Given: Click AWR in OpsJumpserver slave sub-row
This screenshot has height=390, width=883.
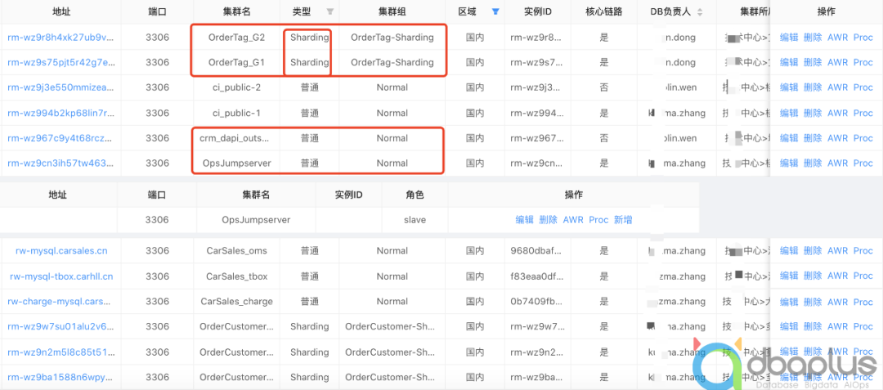Looking at the screenshot, I should 573,220.
